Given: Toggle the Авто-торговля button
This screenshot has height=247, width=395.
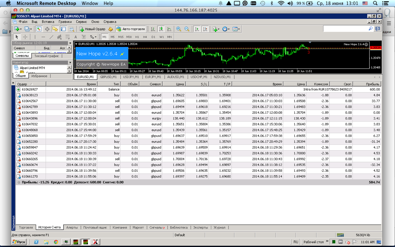Looking at the screenshot, I should tap(131, 29).
